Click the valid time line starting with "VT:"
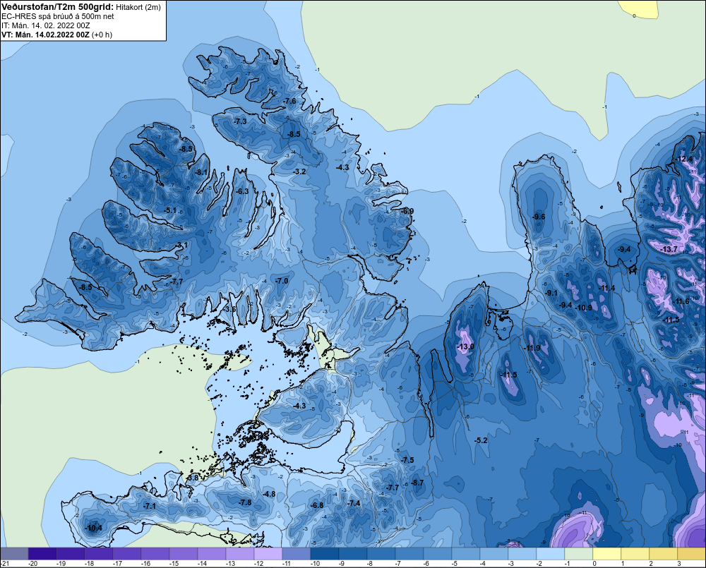 [56, 34]
